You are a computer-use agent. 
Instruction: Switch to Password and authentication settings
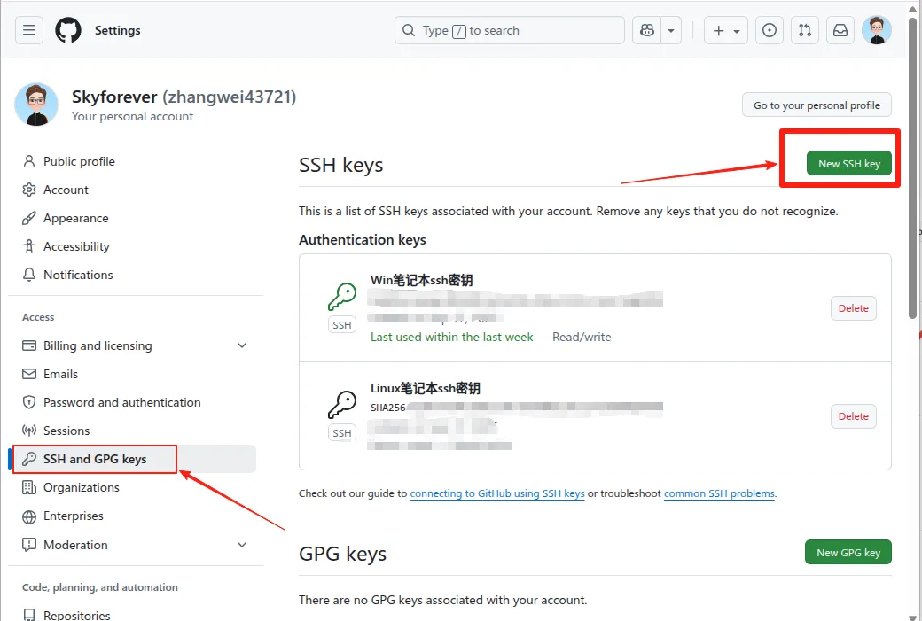coord(121,402)
